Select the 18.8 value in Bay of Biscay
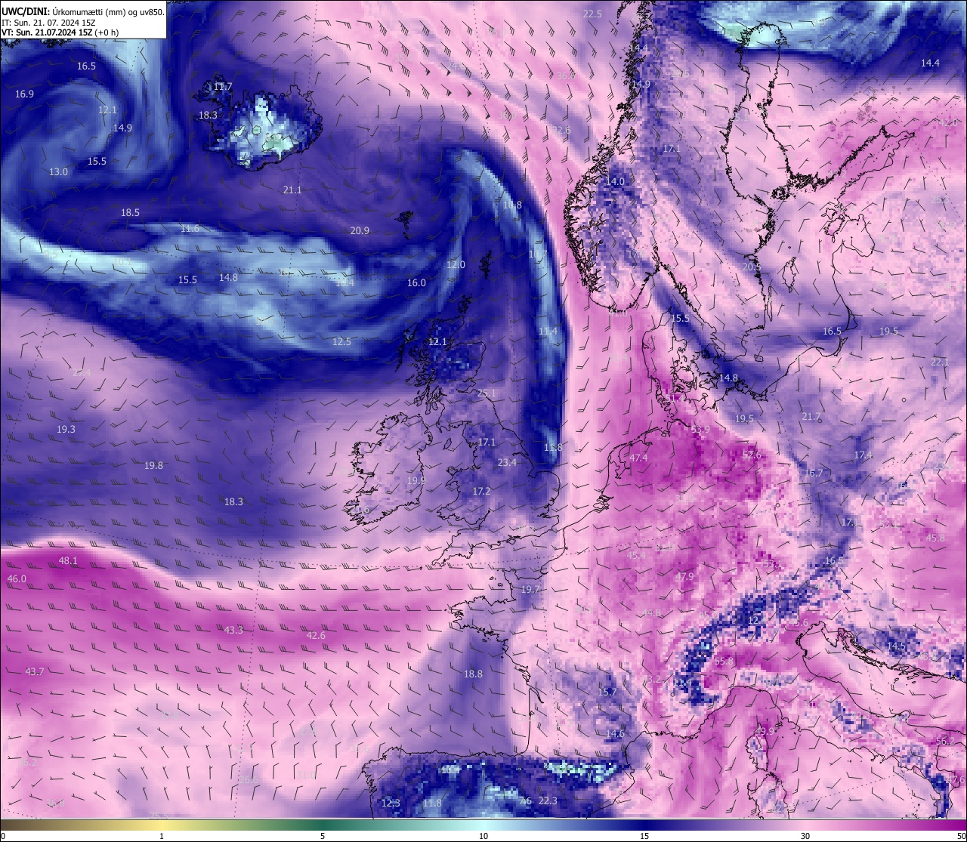Viewport: 967px width, 842px height. (473, 674)
